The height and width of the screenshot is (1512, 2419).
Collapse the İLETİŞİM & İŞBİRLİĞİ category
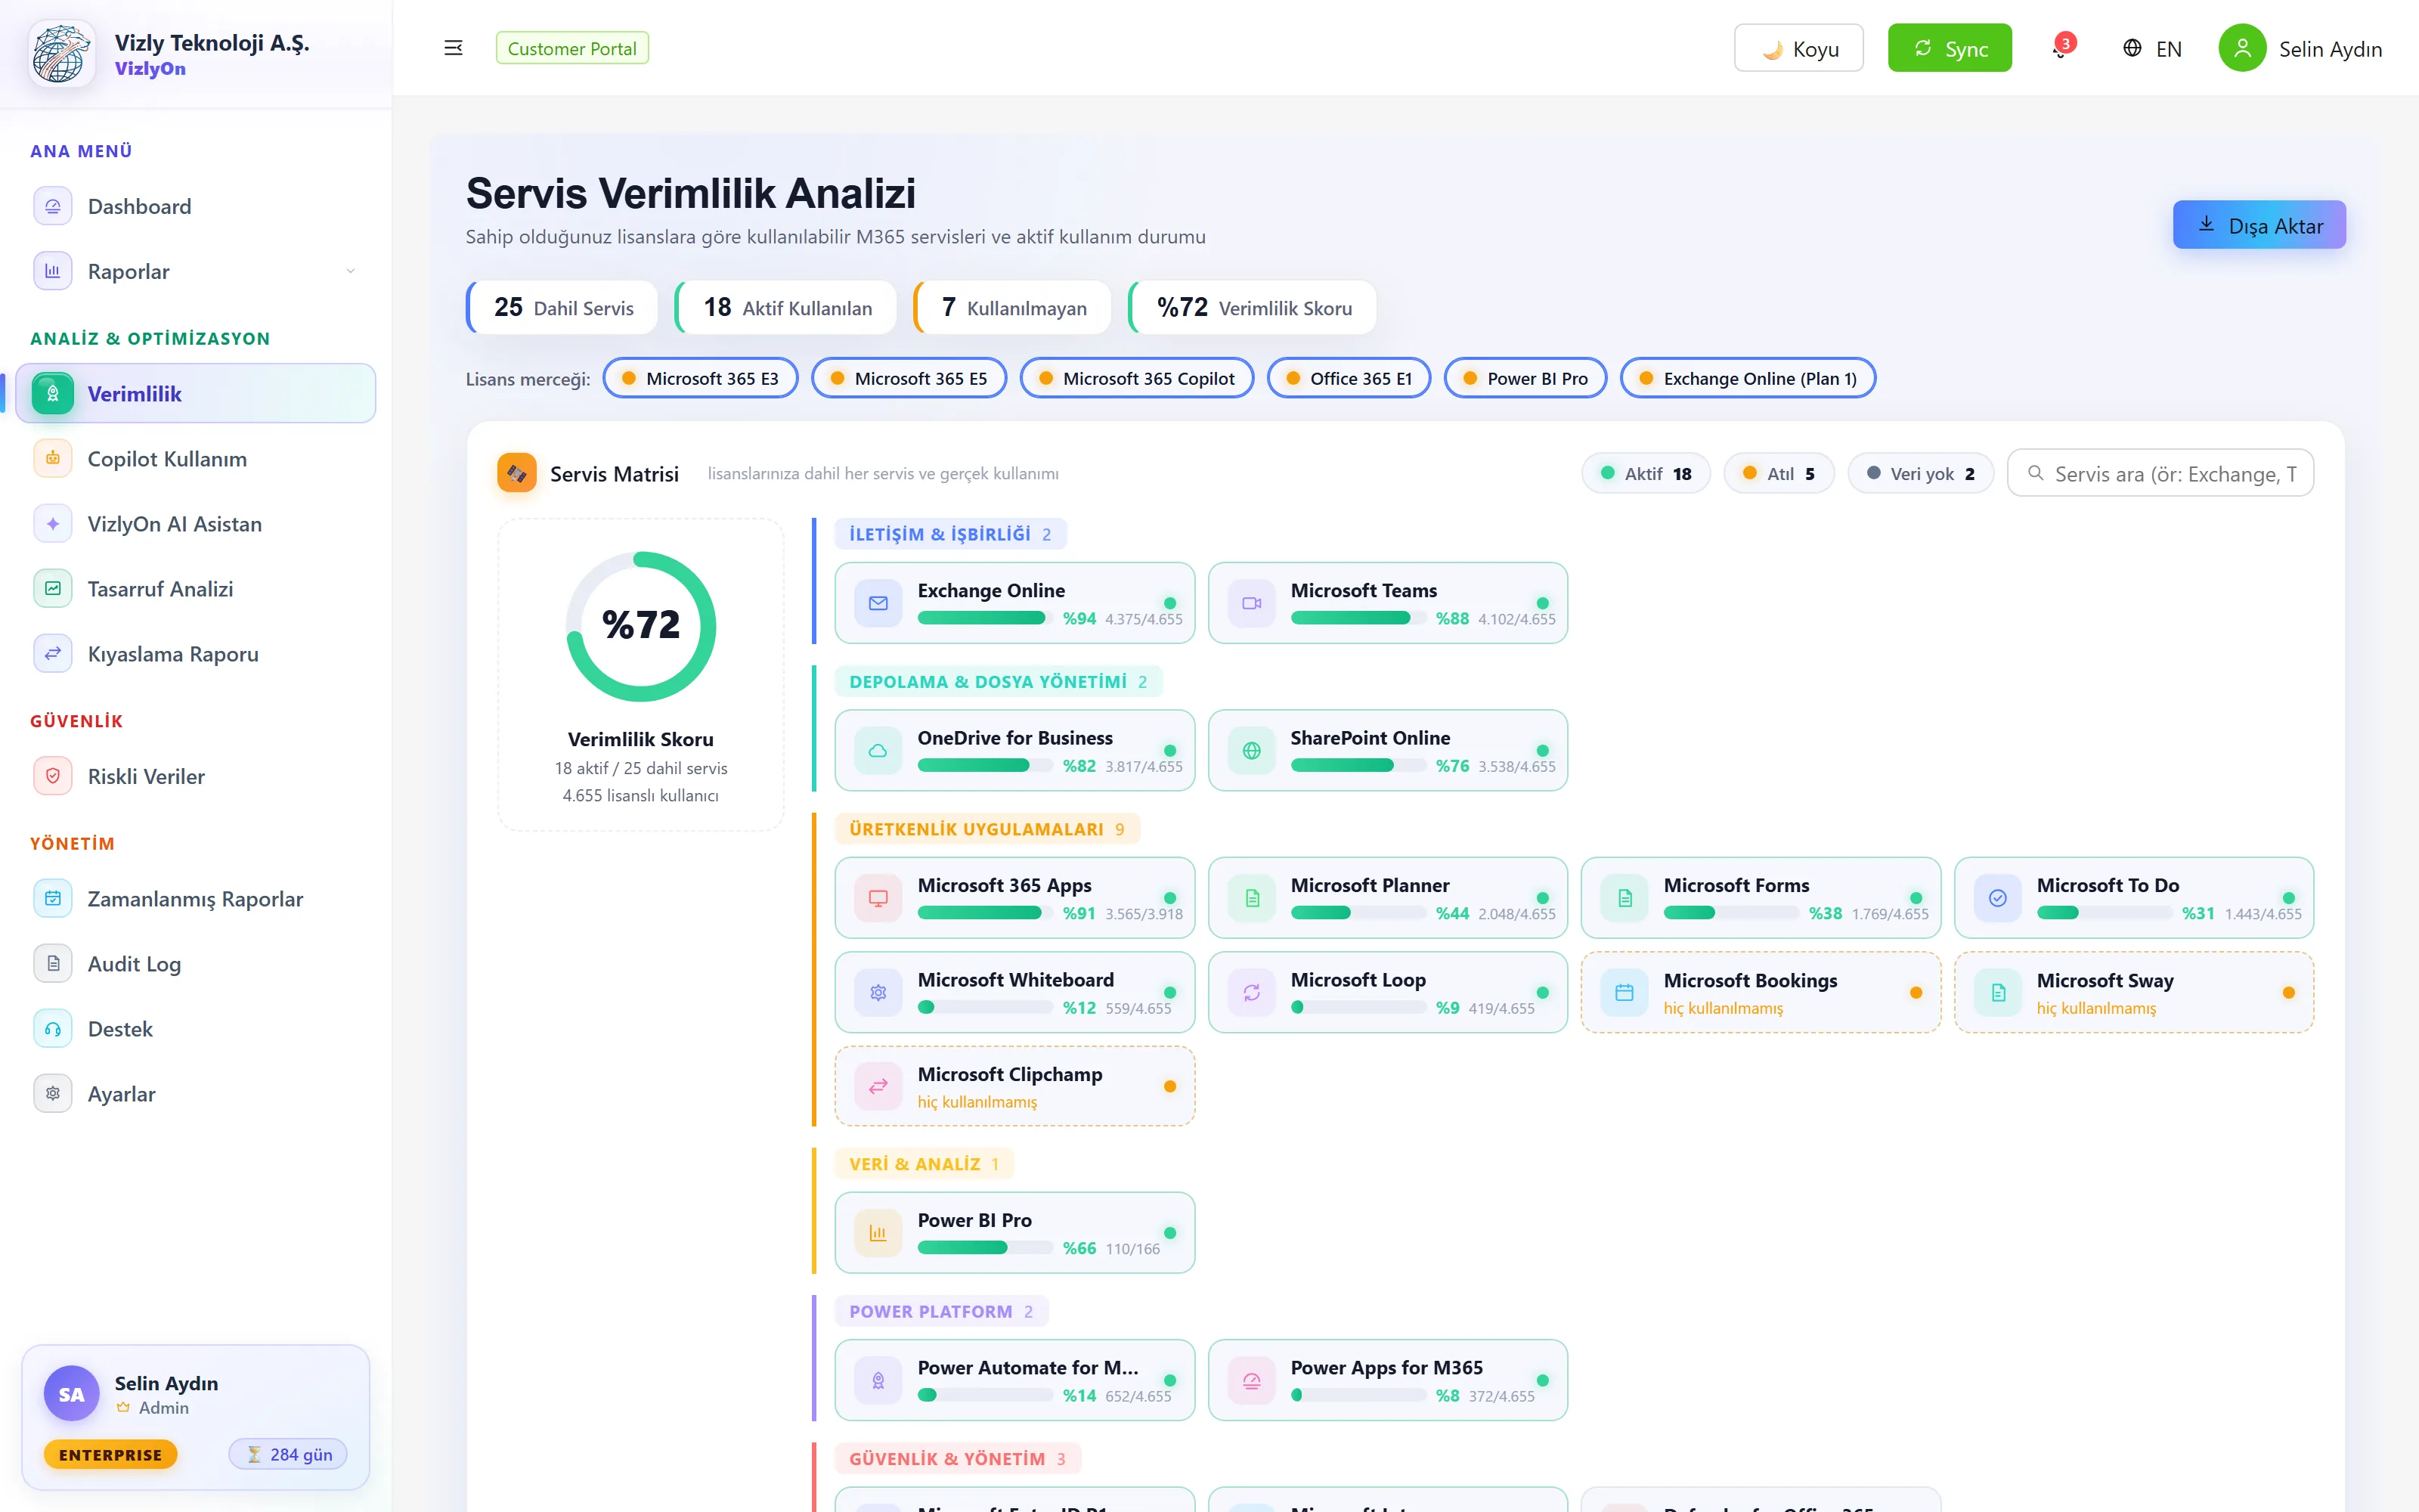point(951,534)
